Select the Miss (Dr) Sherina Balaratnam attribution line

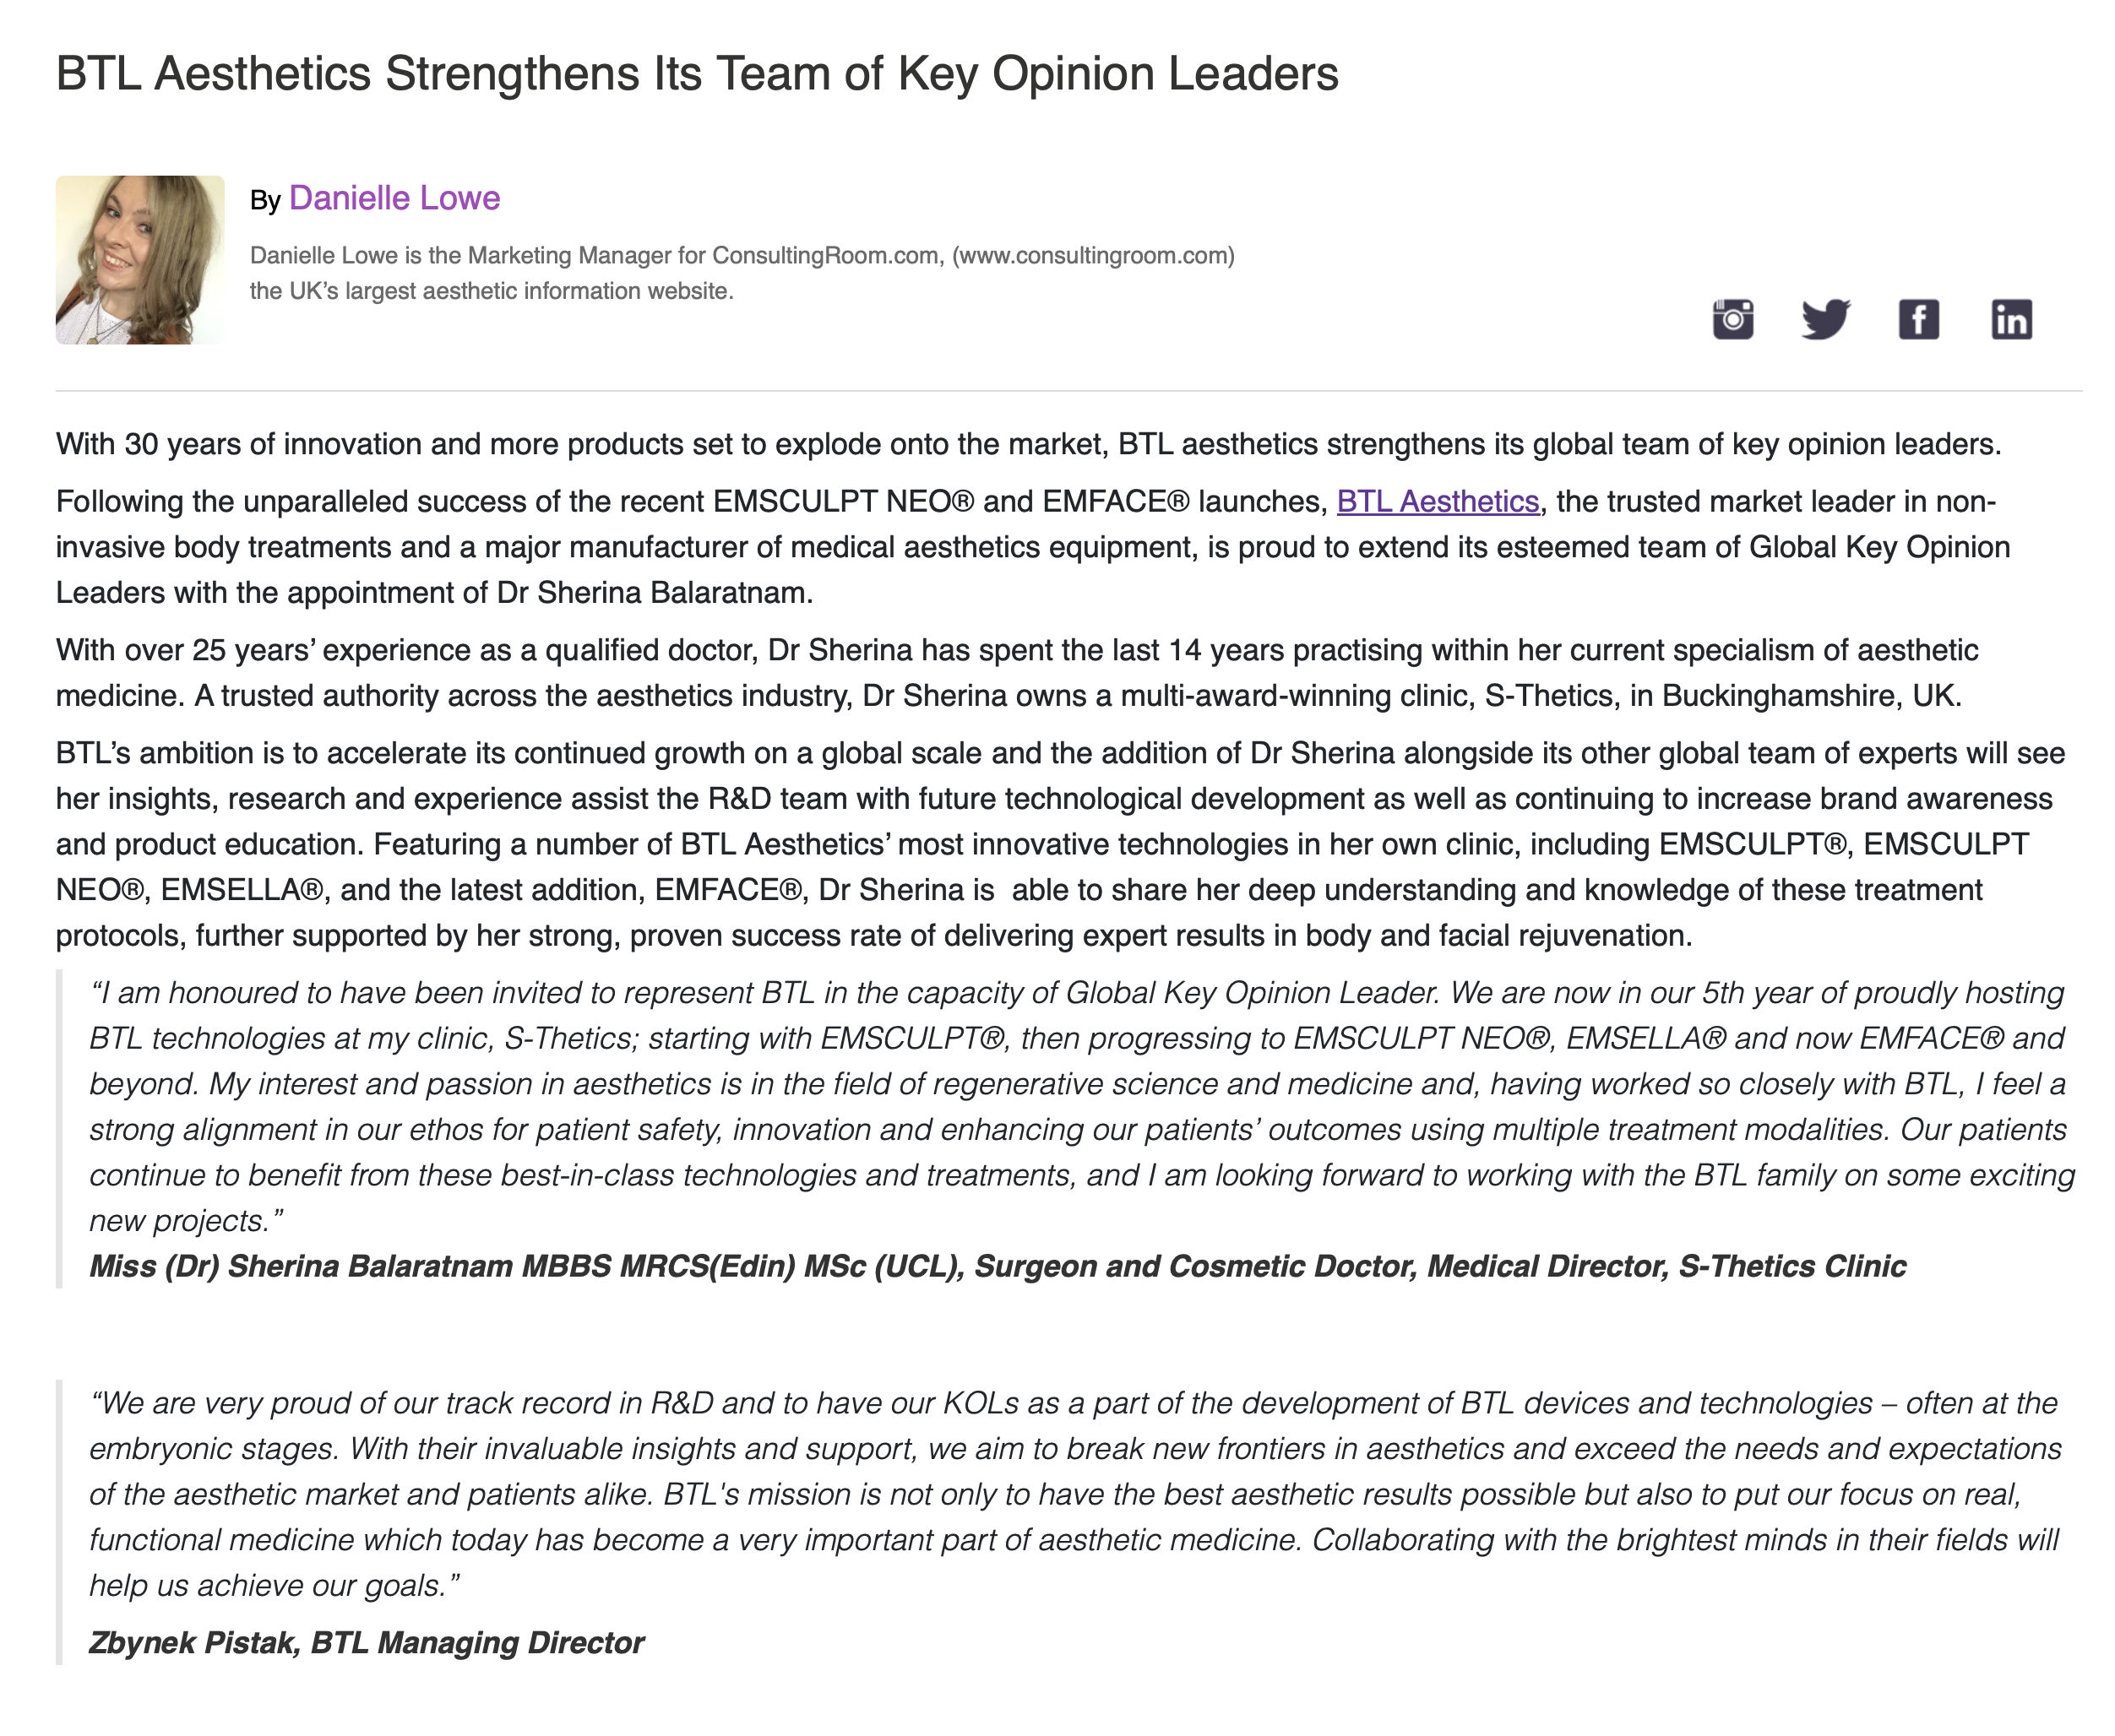[x=997, y=1266]
